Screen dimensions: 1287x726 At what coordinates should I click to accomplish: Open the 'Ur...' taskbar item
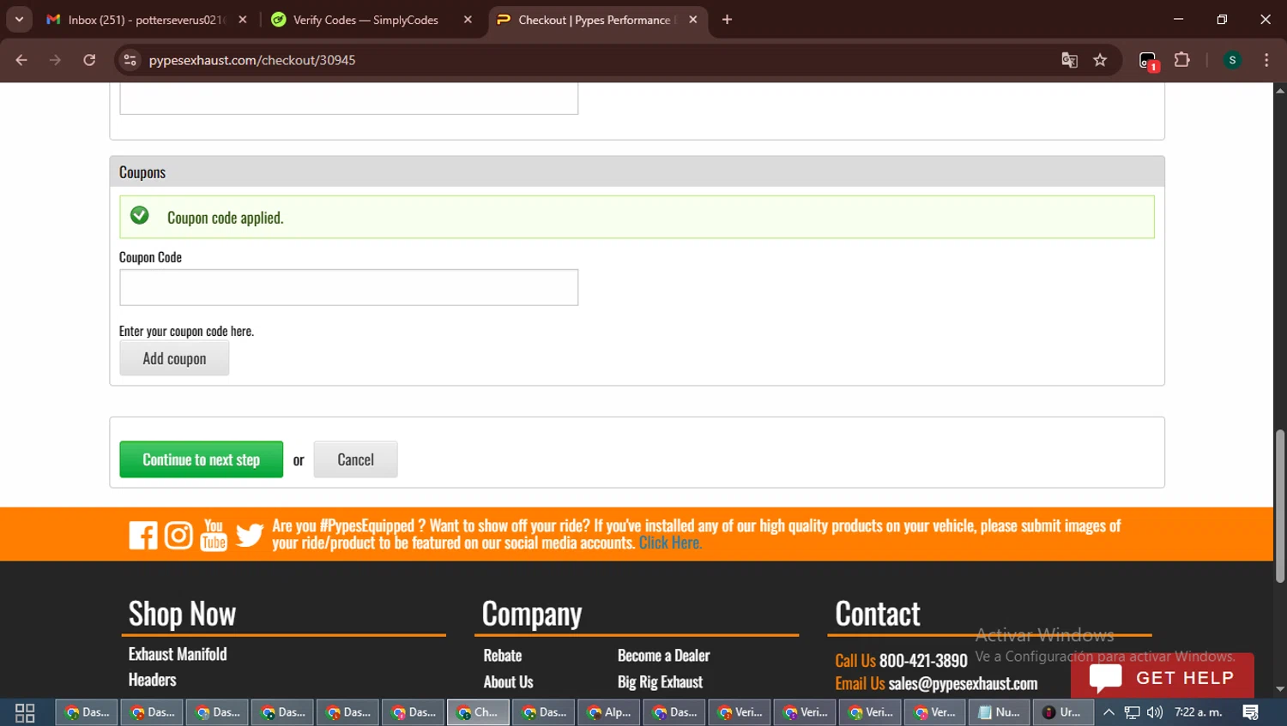click(1062, 712)
